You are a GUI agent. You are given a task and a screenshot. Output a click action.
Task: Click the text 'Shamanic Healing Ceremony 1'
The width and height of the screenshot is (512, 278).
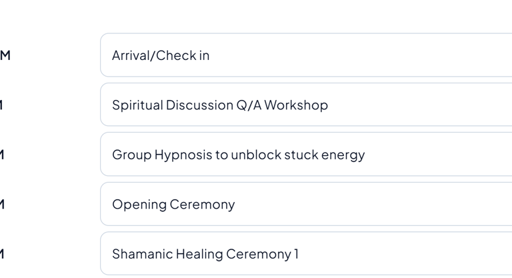pyautogui.click(x=205, y=254)
